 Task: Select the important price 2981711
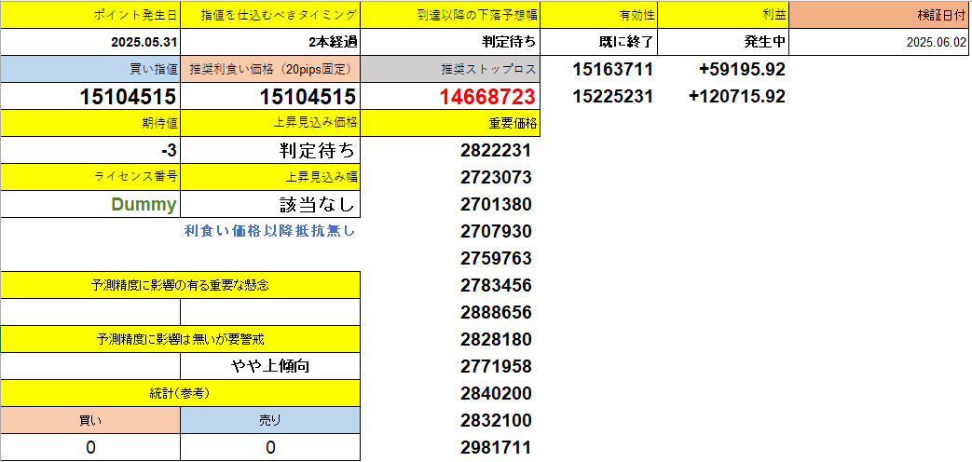pyautogui.click(x=496, y=447)
